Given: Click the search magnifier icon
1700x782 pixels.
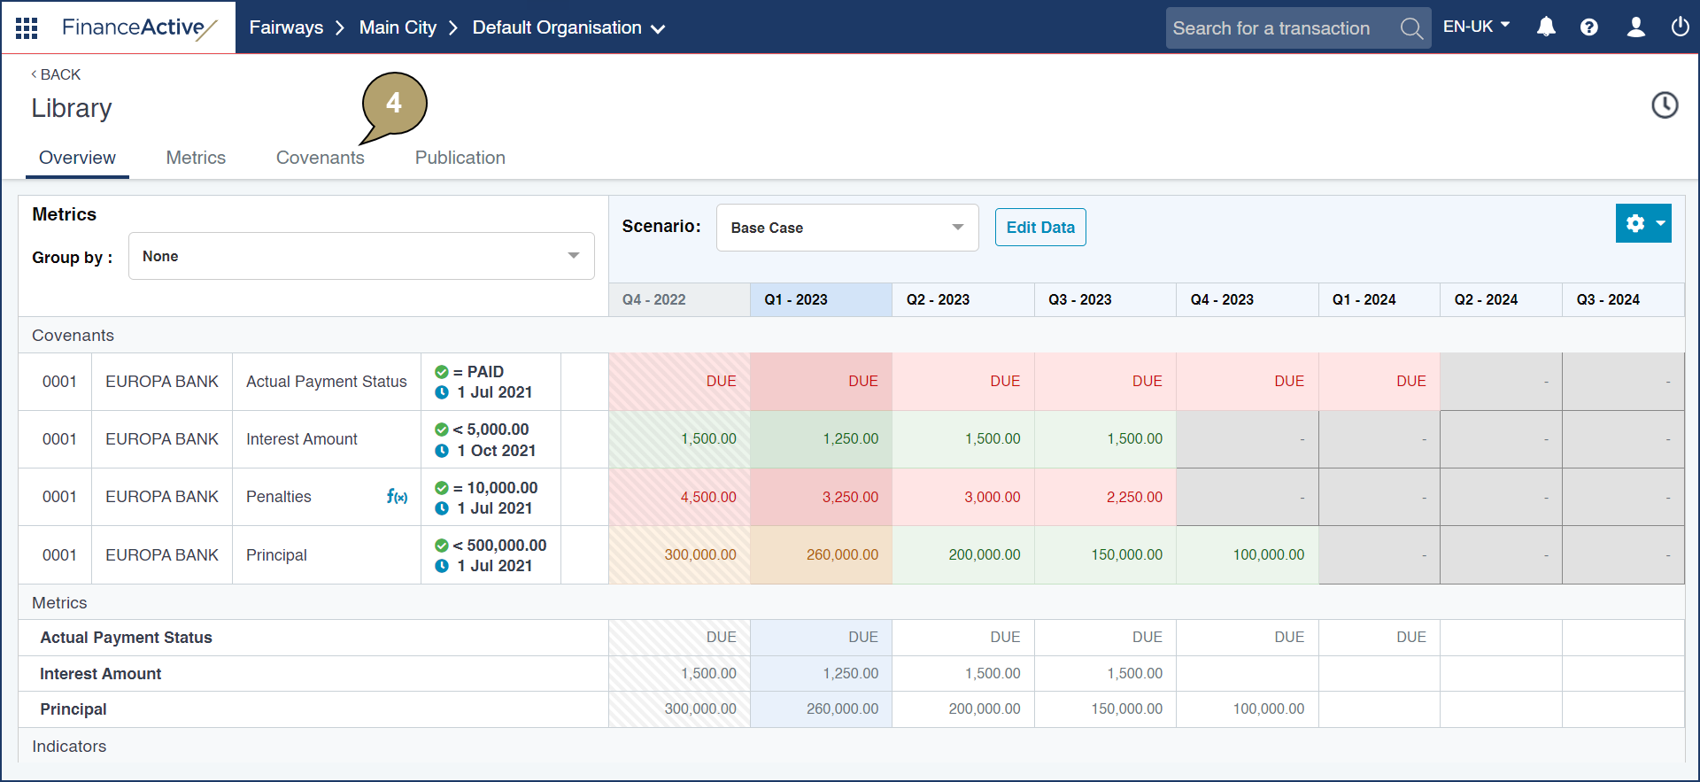Looking at the screenshot, I should click(1411, 28).
